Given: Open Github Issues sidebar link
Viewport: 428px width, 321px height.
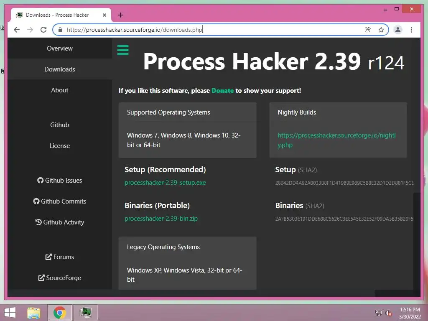Looking at the screenshot, I should 60,181.
